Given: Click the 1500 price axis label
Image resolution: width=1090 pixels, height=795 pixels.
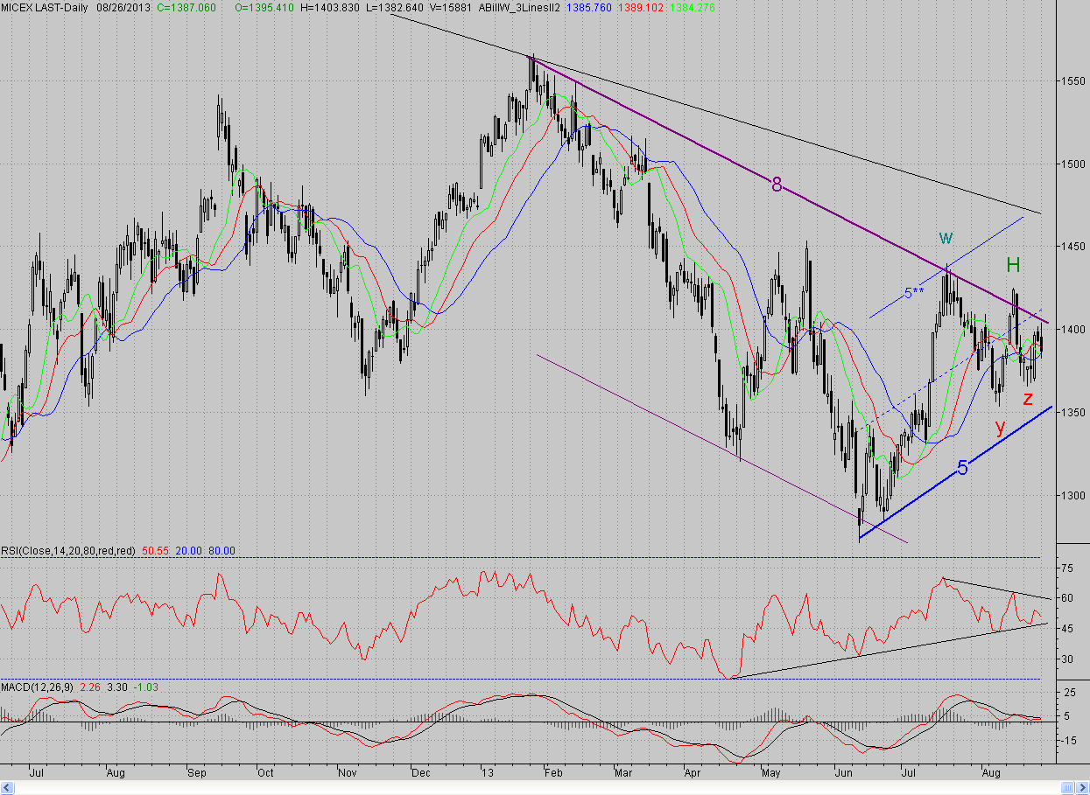Looking at the screenshot, I should pyautogui.click(x=1070, y=164).
